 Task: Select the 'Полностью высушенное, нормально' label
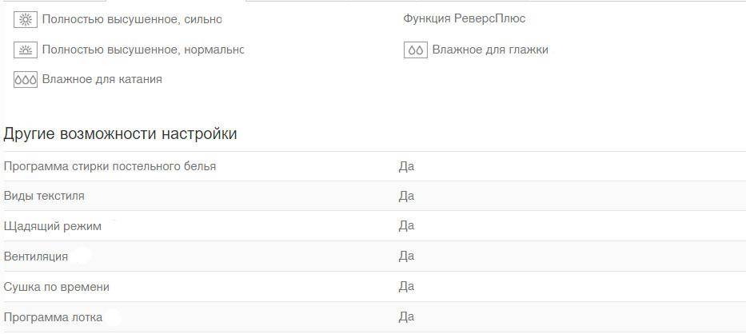pos(143,50)
